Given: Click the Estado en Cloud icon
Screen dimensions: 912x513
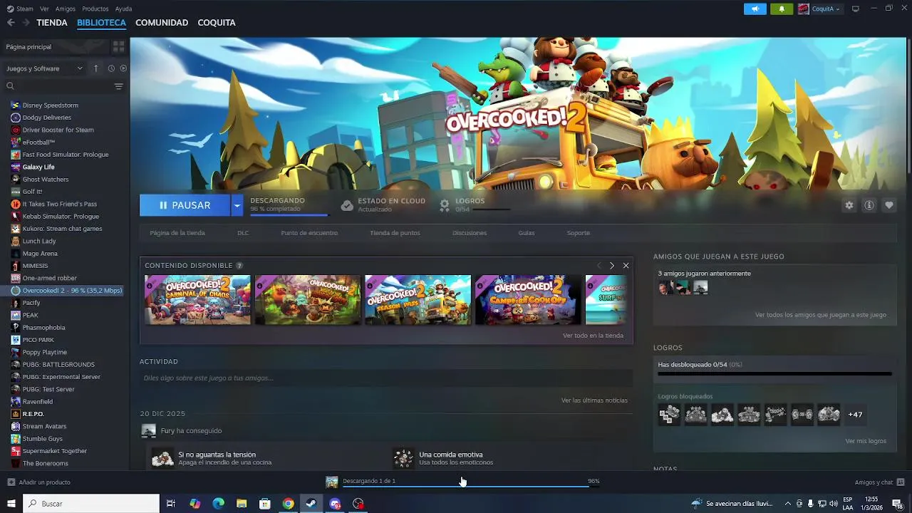Looking at the screenshot, I should (x=347, y=205).
